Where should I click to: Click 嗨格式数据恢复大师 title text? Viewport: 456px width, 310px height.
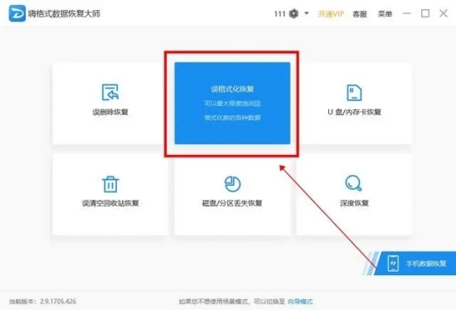(65, 13)
